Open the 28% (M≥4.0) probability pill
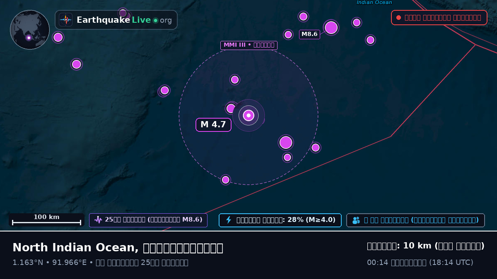The image size is (497, 279). 280,220
